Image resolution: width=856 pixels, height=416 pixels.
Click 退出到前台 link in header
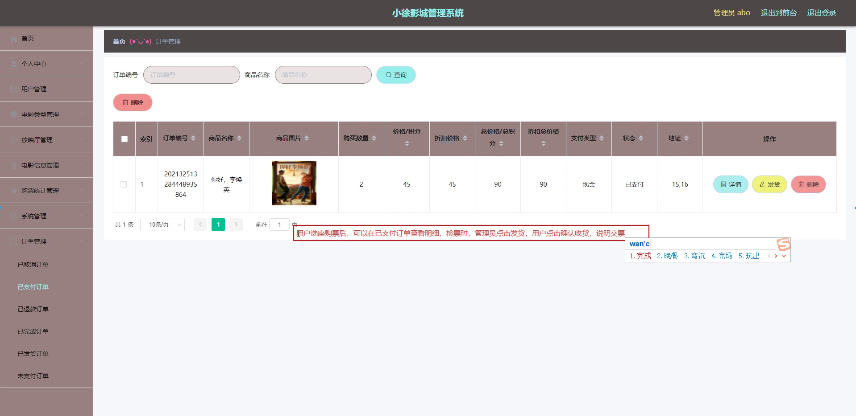click(x=778, y=13)
